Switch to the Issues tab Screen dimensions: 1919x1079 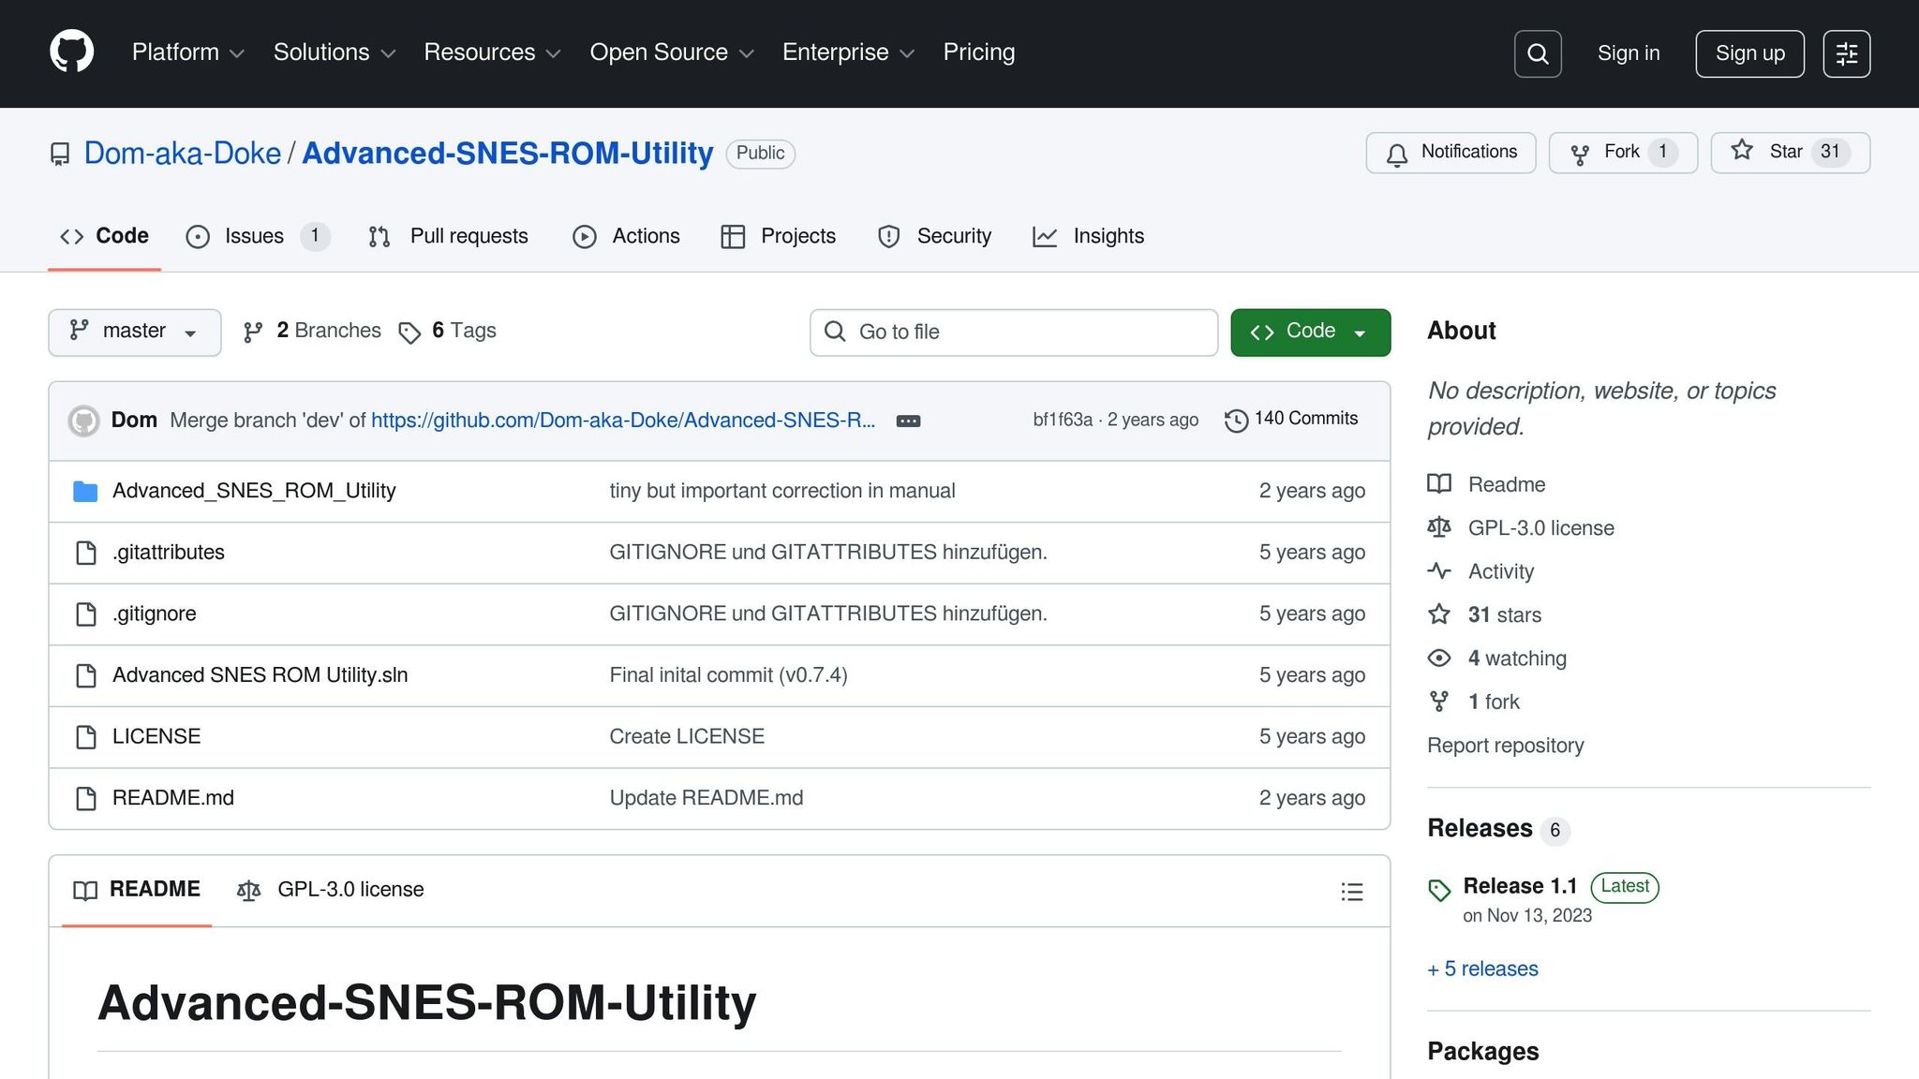pyautogui.click(x=254, y=236)
